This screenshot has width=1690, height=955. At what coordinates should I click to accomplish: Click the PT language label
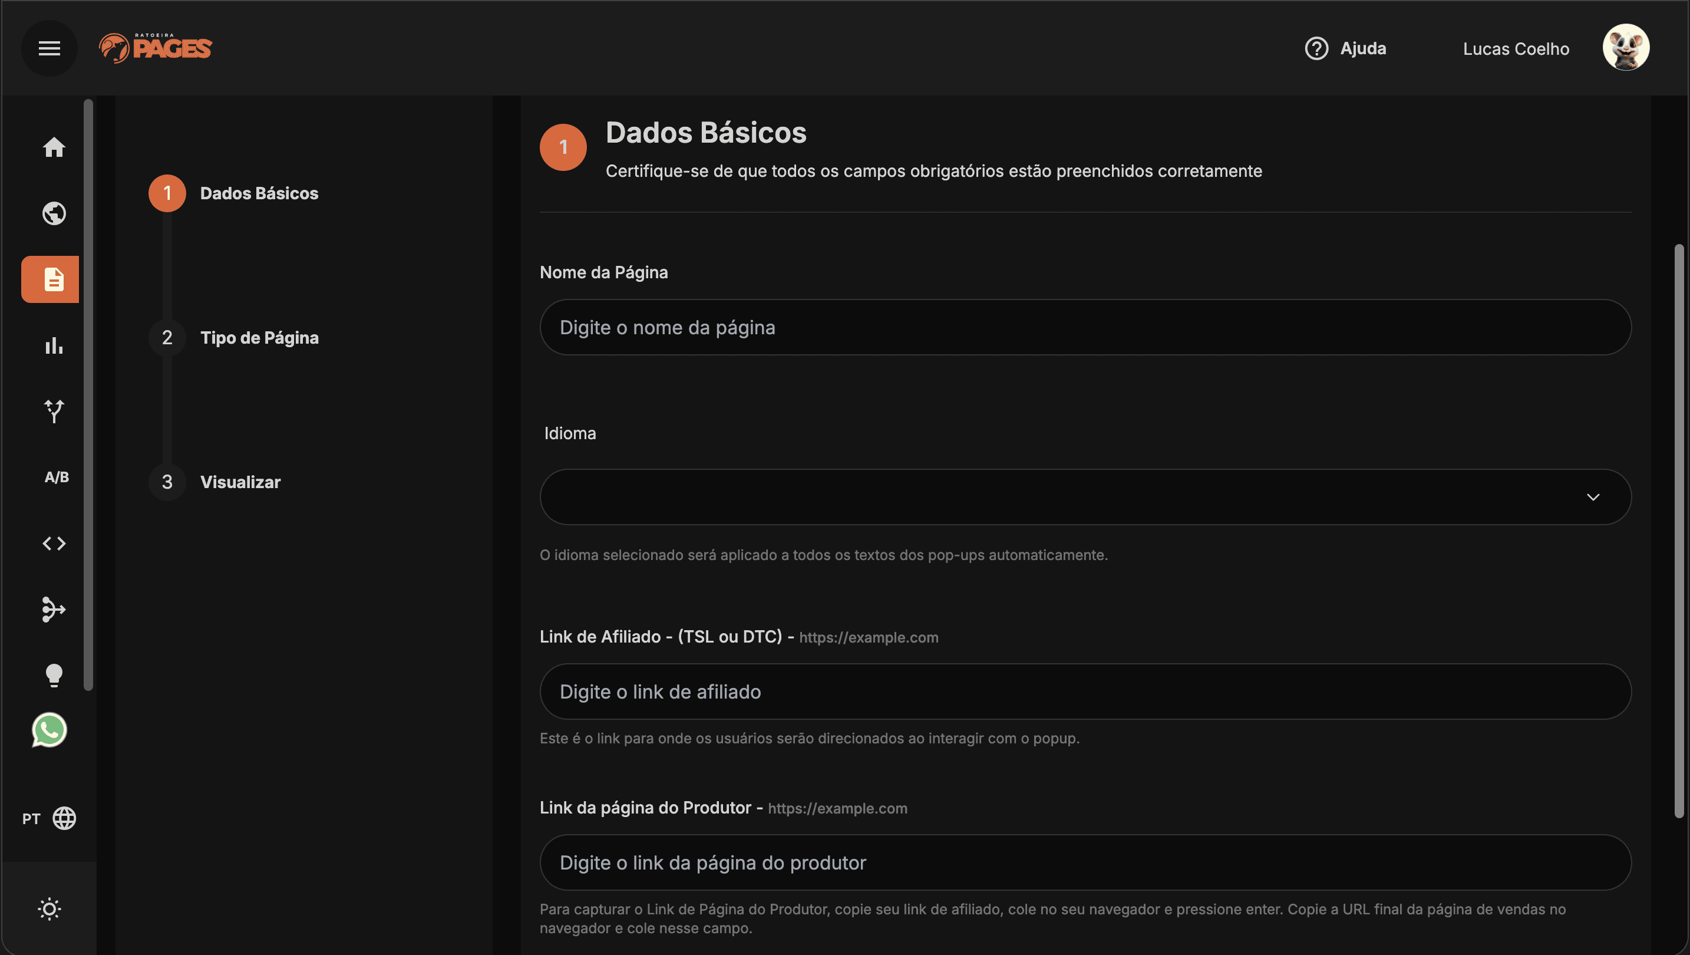click(31, 818)
